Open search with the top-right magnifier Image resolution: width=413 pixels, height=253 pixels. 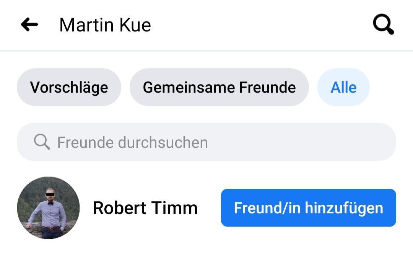[x=383, y=25]
